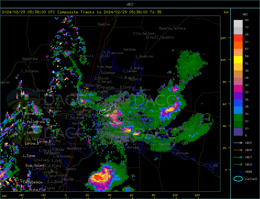Click the 'Diaz_Valent' place label
260x199 pixels.
tap(35, 165)
